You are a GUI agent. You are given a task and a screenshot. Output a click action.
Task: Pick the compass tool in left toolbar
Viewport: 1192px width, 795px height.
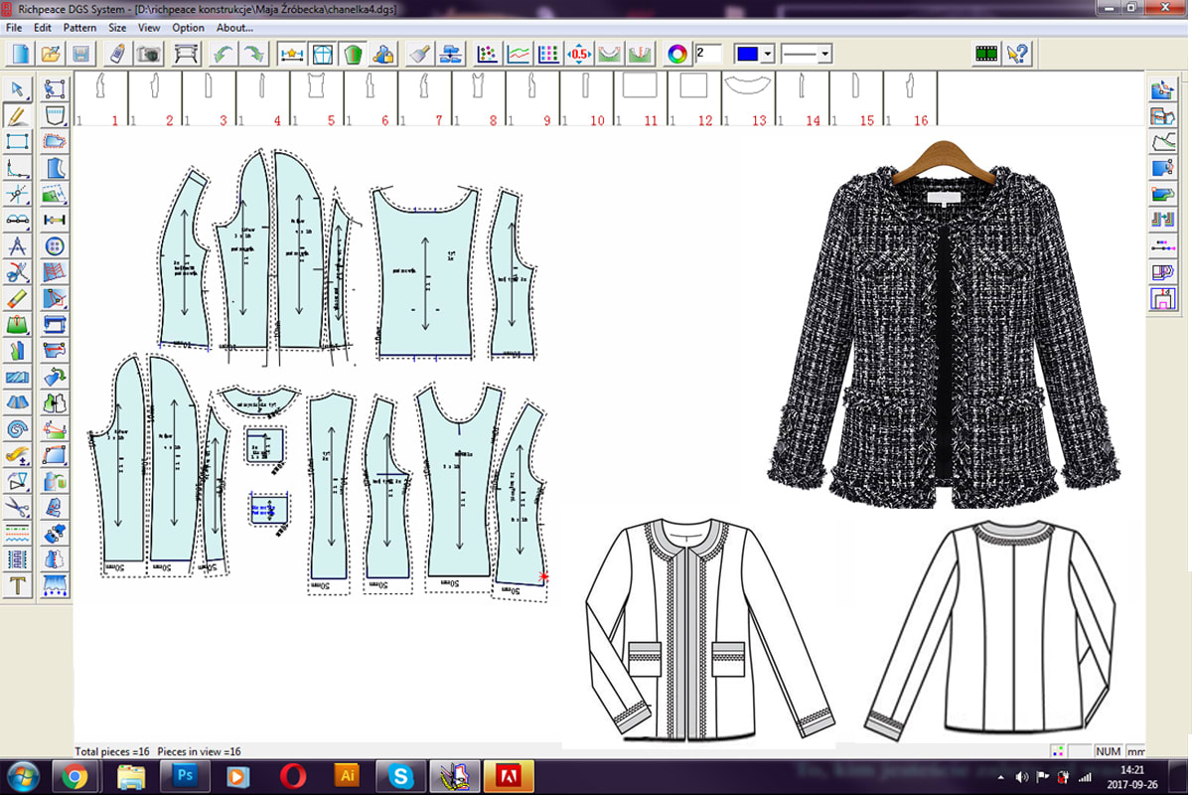pos(18,245)
